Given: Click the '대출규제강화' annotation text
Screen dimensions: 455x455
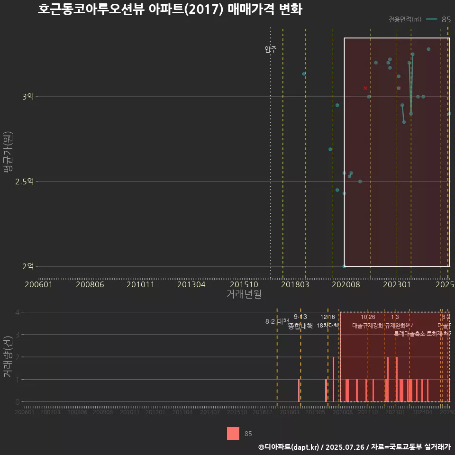Looking at the screenshot, I should pyautogui.click(x=368, y=326).
